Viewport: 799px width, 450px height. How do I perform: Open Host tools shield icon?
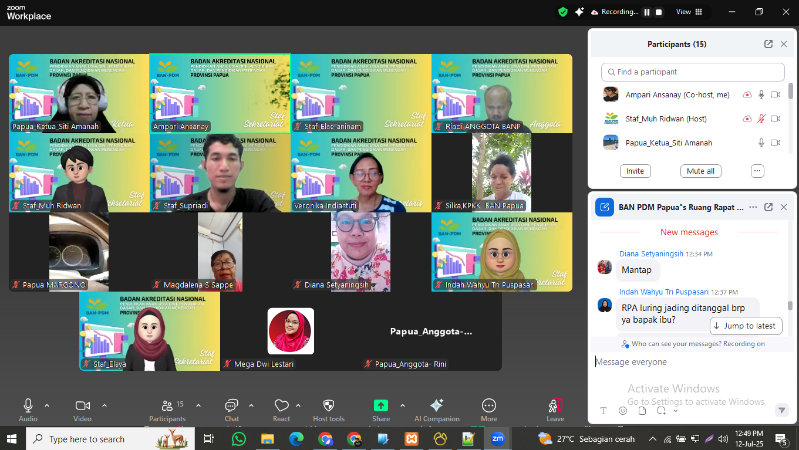click(329, 406)
